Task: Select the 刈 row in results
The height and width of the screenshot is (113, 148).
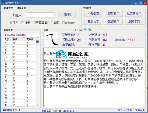Action: [20, 98]
